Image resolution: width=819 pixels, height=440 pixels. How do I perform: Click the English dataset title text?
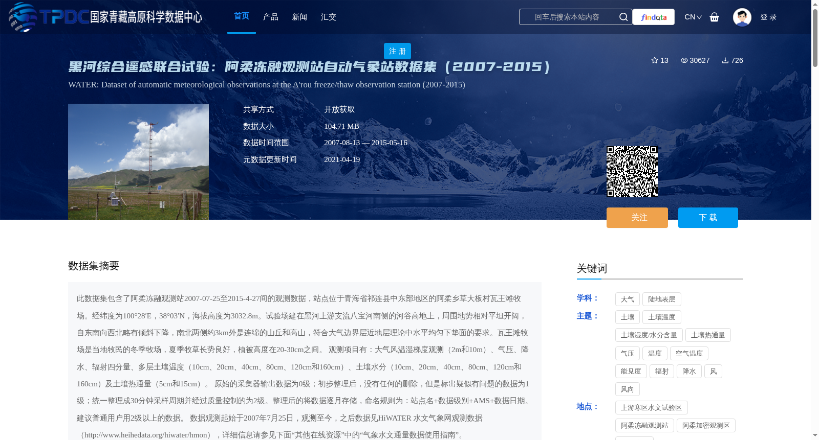(x=267, y=85)
